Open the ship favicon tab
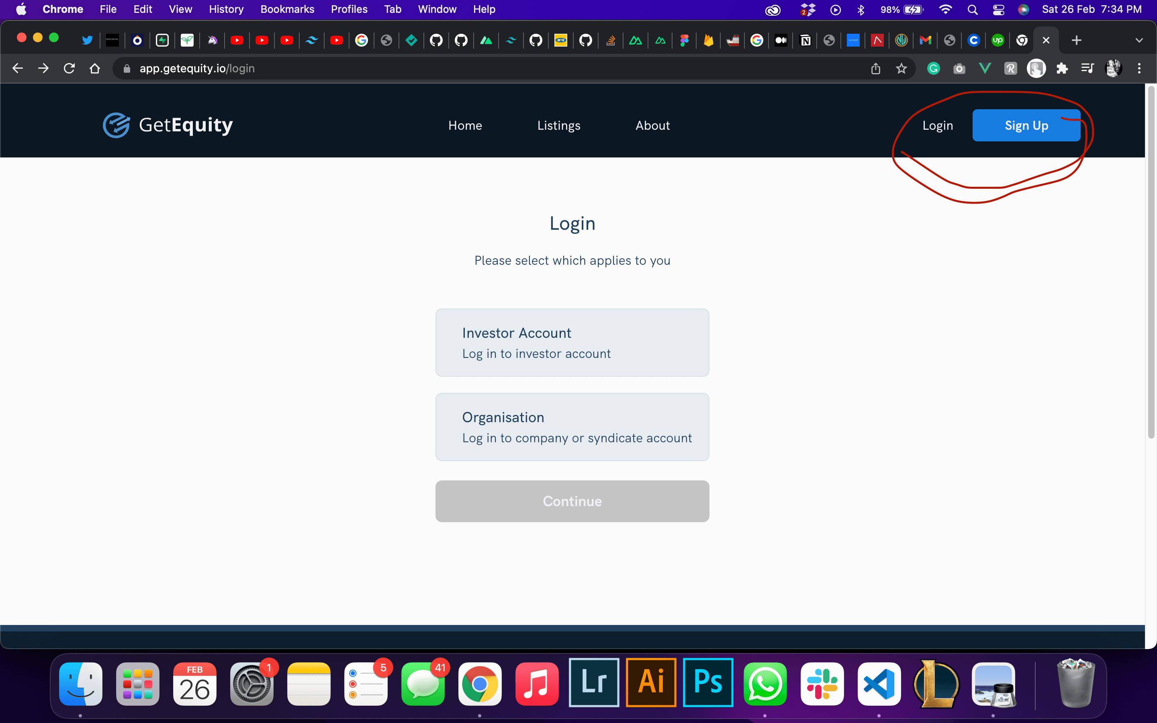The height and width of the screenshot is (723, 1157). [x=732, y=40]
